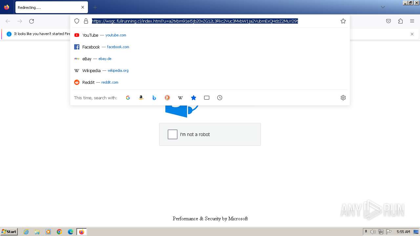Check the I'm not a robot box
The height and width of the screenshot is (236, 420).
click(x=173, y=134)
